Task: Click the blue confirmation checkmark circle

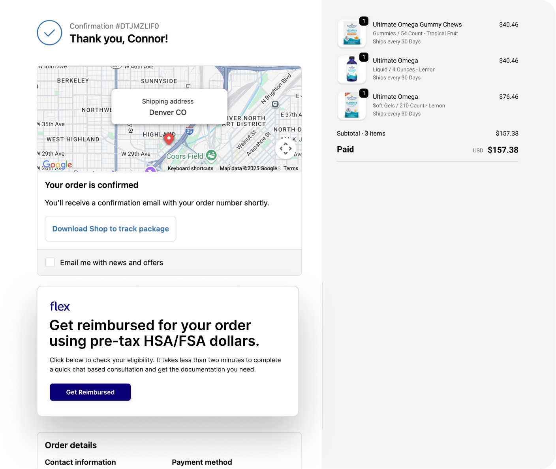Action: 49,33
